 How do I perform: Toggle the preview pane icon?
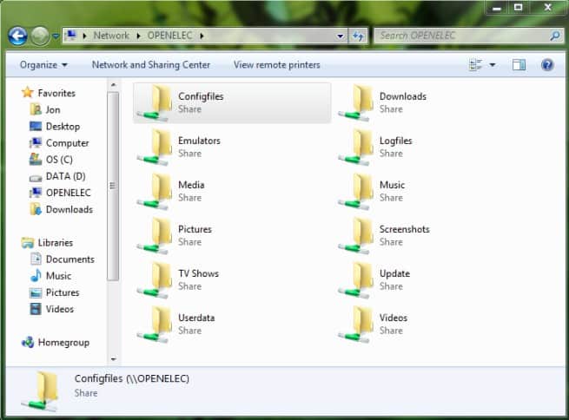519,65
